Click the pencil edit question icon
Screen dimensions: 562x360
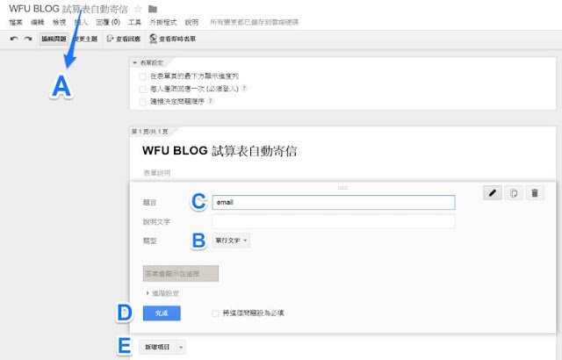493,193
